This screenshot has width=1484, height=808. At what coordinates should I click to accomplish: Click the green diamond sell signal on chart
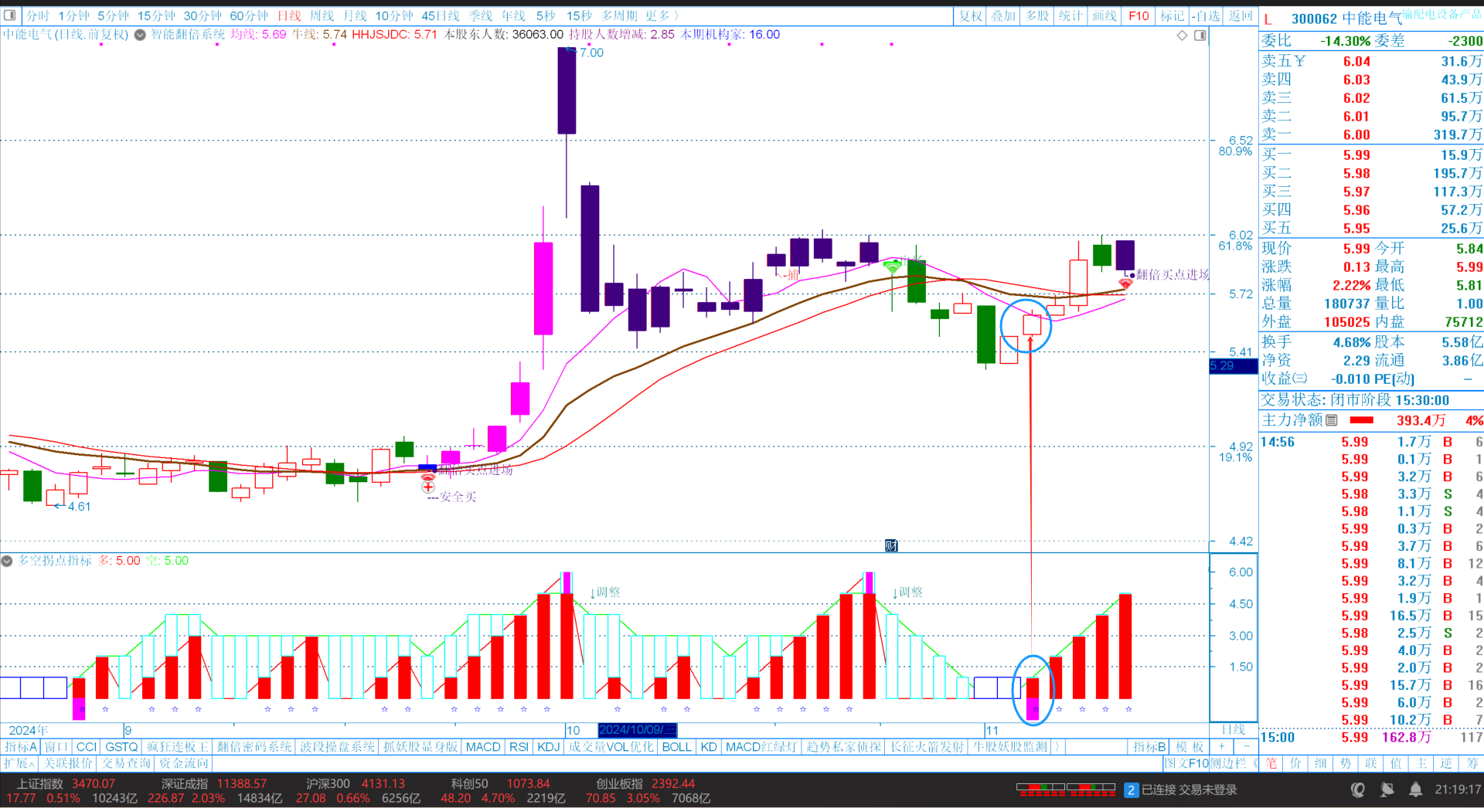(x=893, y=267)
